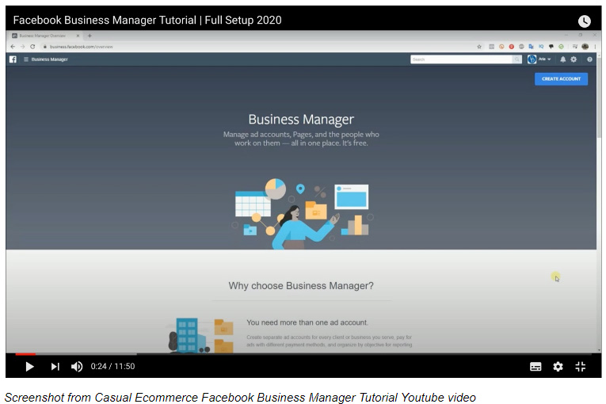This screenshot has width=606, height=404.
Task: Click 'You need more than one ad account.' text
Action: click(307, 322)
